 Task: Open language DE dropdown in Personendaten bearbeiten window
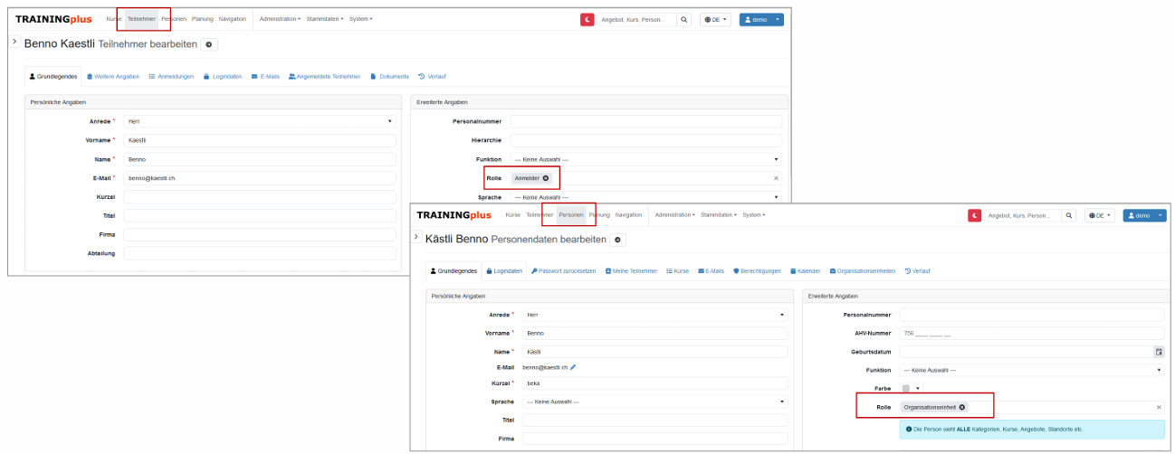tap(1101, 215)
